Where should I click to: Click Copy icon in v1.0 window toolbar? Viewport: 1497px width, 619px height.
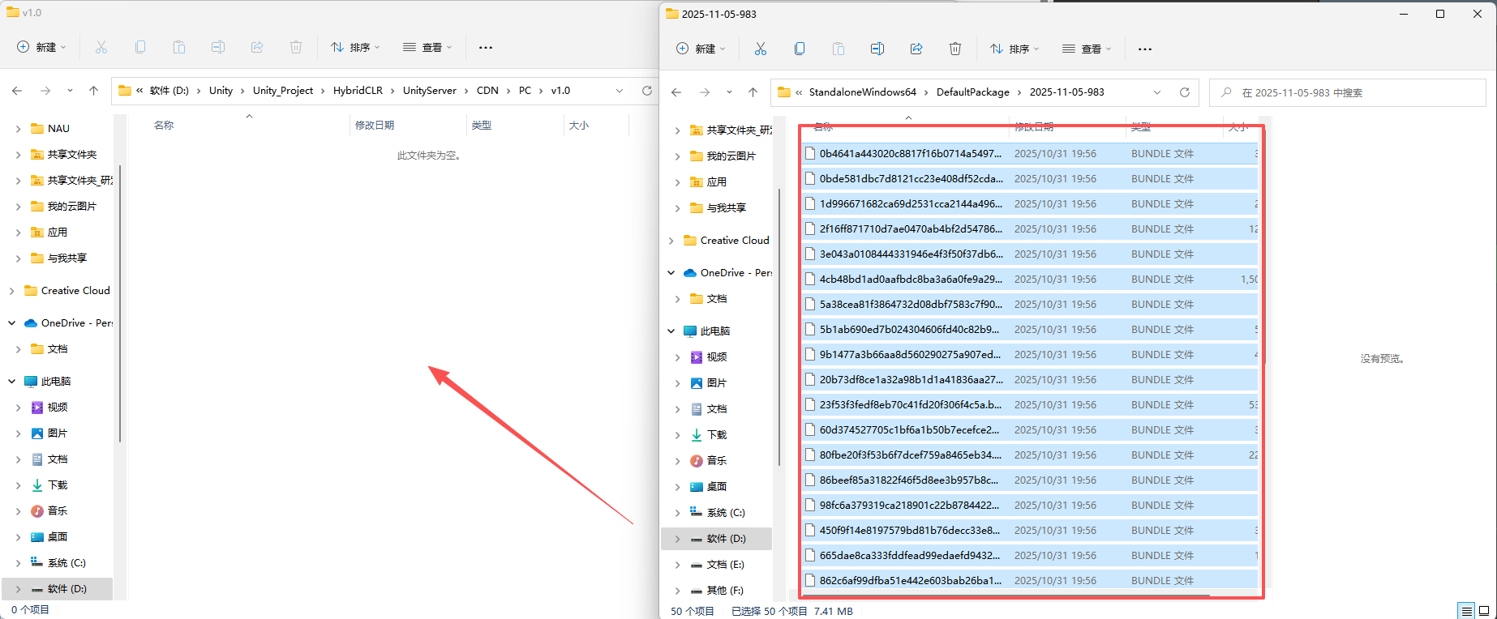140,47
